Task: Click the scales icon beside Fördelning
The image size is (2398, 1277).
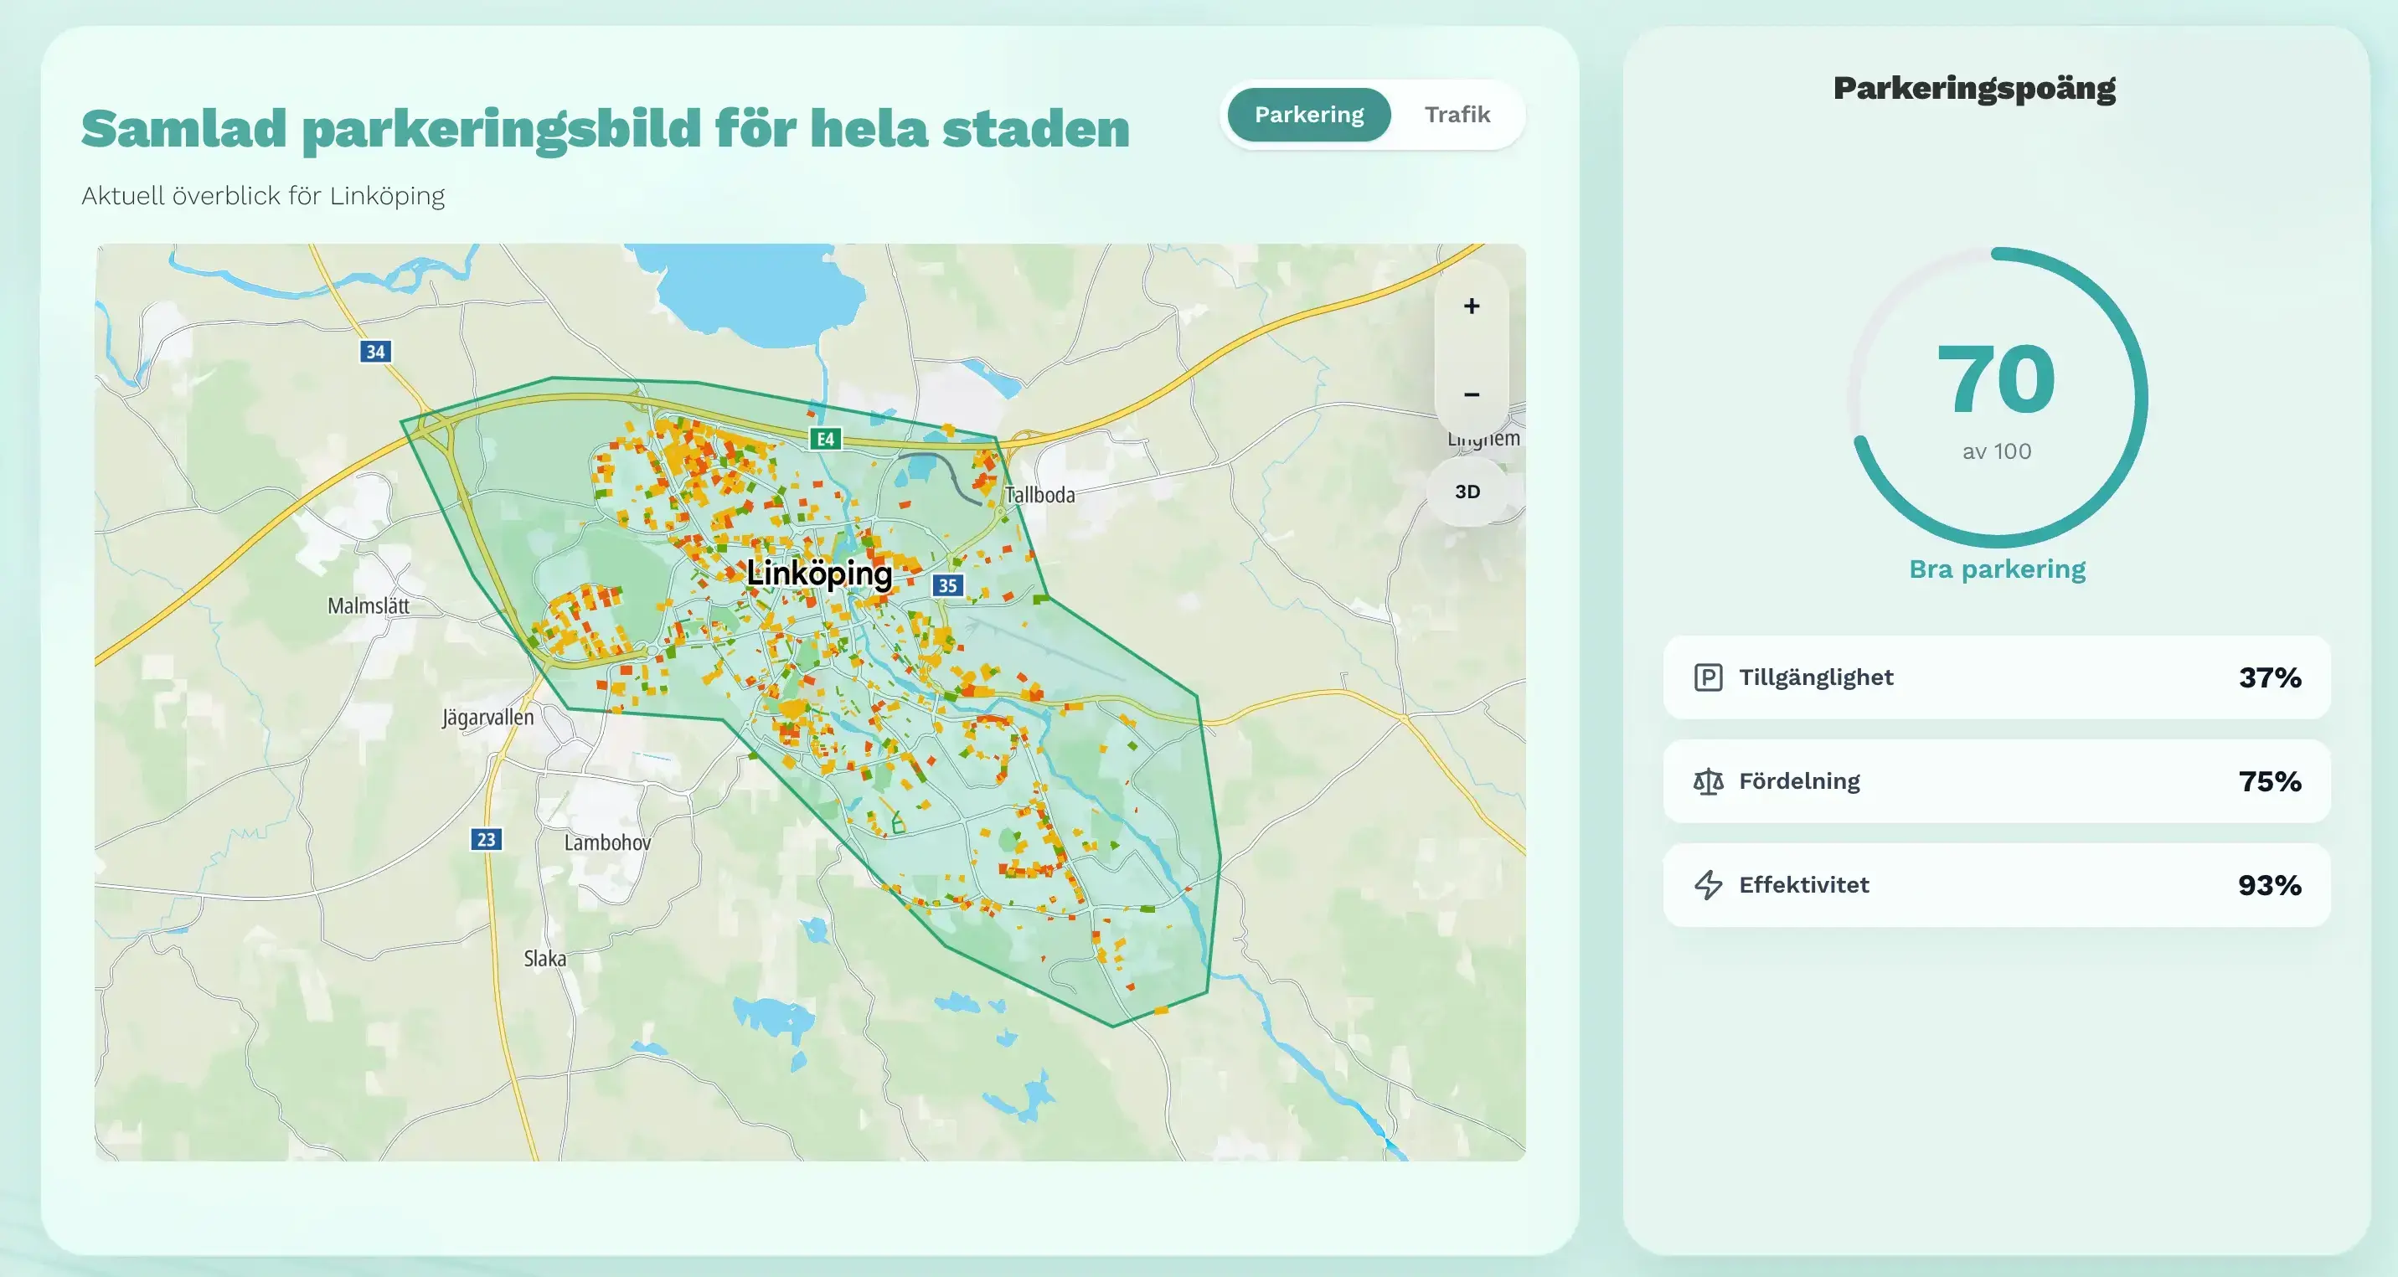Action: pos(1710,782)
